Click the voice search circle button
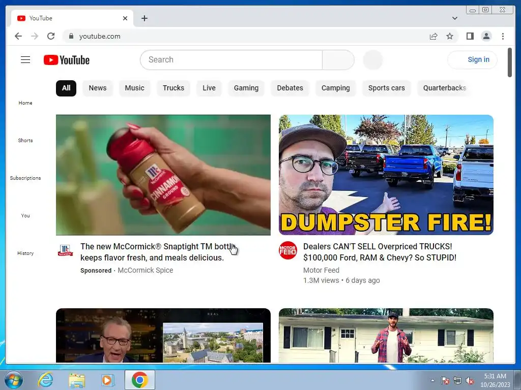 click(373, 60)
